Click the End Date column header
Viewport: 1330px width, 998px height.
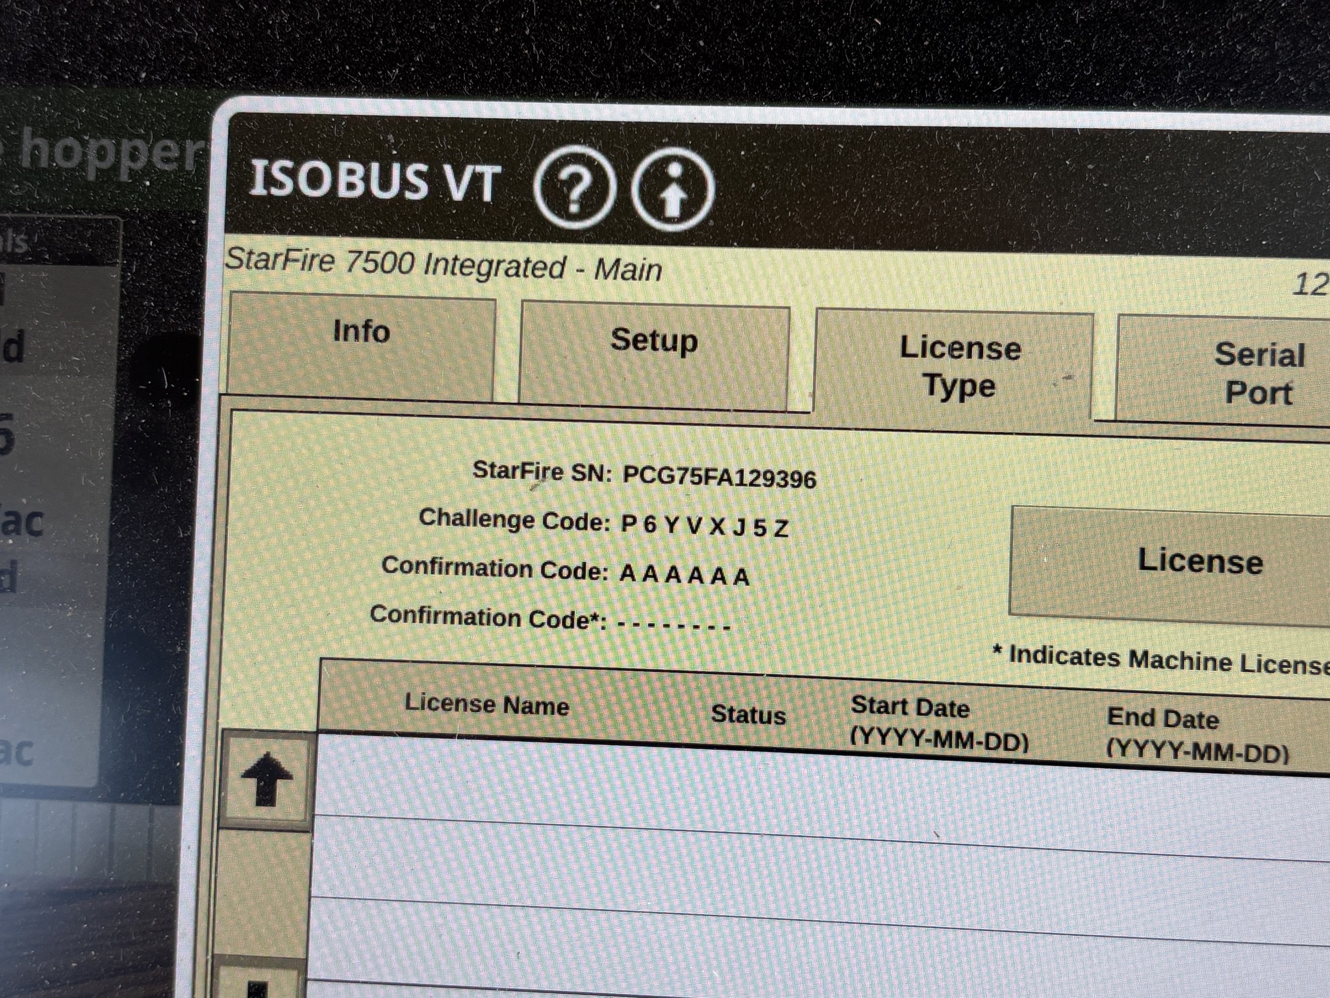(1197, 734)
